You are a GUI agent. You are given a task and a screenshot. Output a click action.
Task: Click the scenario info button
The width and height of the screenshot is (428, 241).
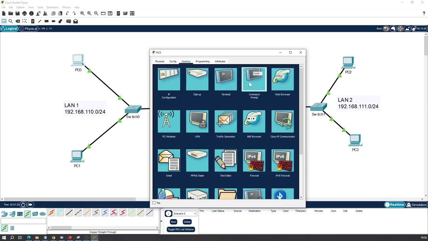168,214
